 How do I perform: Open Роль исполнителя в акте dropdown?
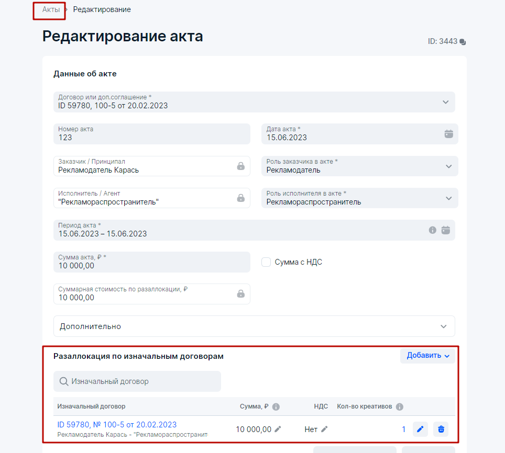(448, 198)
